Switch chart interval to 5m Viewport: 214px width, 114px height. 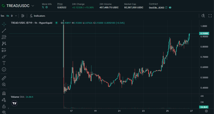[2, 16]
